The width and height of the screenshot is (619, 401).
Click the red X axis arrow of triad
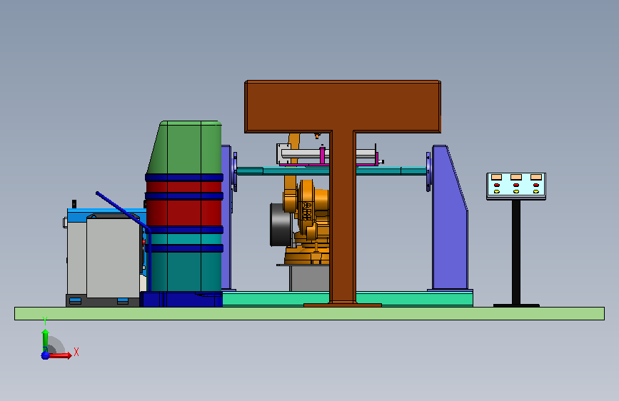tap(59, 355)
